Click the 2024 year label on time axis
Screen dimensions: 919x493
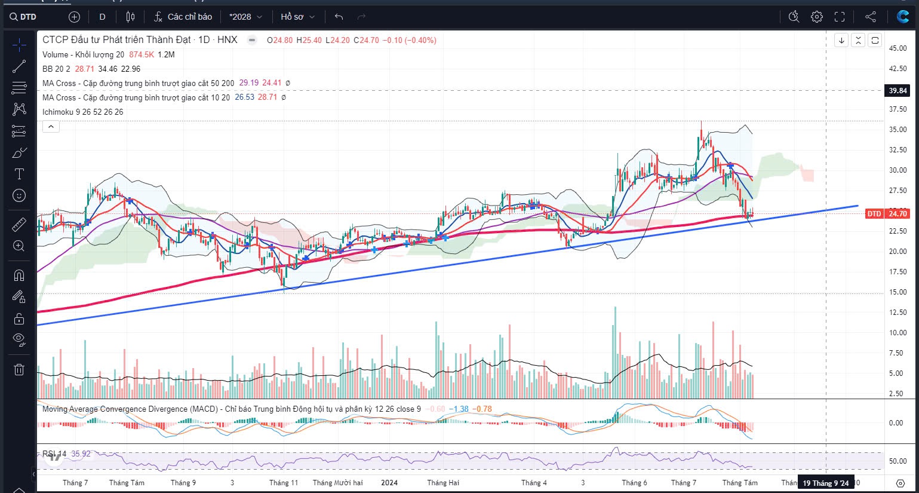[x=389, y=483]
